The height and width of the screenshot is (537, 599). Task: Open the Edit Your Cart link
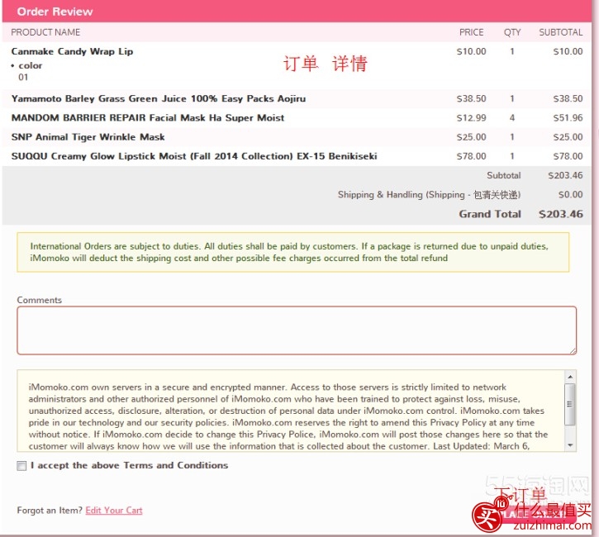[114, 511]
